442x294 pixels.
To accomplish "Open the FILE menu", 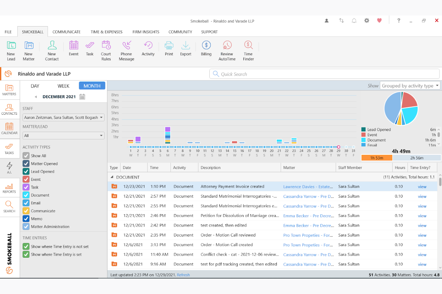I will point(8,32).
